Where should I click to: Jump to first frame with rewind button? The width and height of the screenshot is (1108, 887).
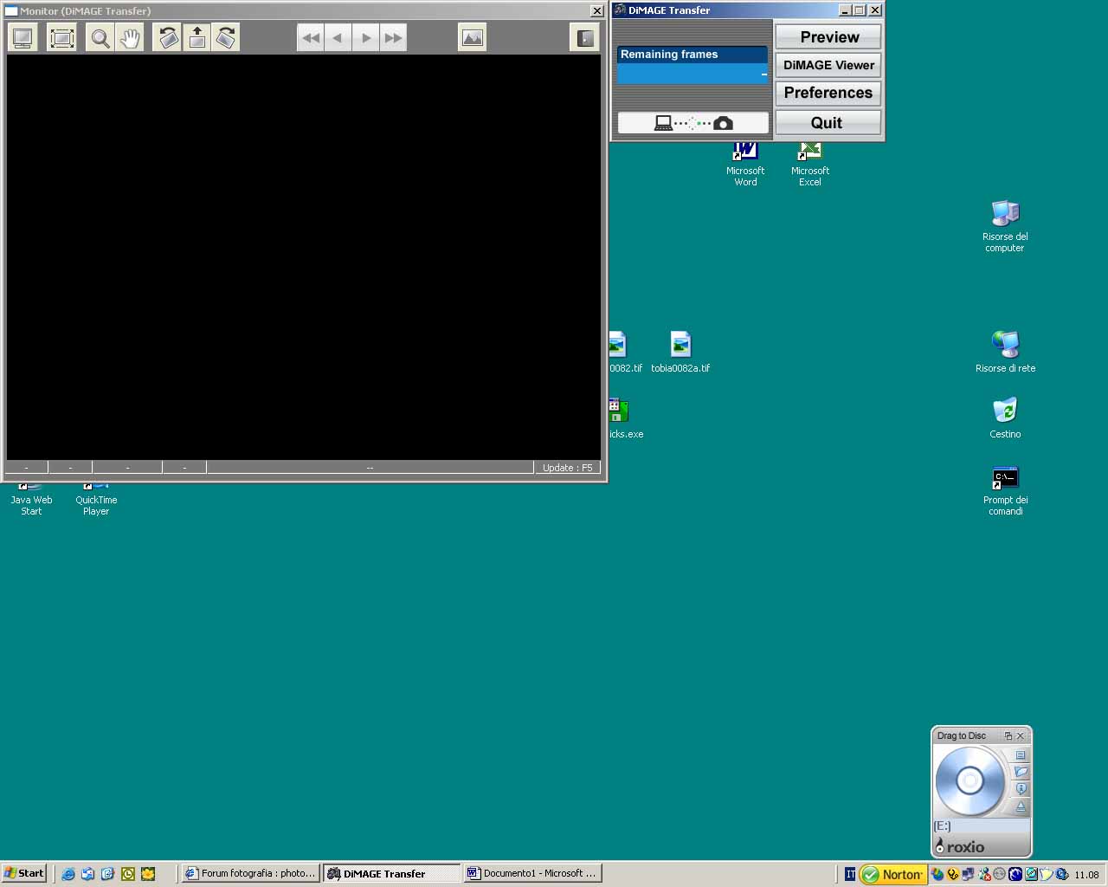(x=311, y=38)
